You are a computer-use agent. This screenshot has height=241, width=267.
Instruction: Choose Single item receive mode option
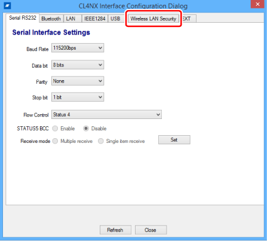[101, 141]
